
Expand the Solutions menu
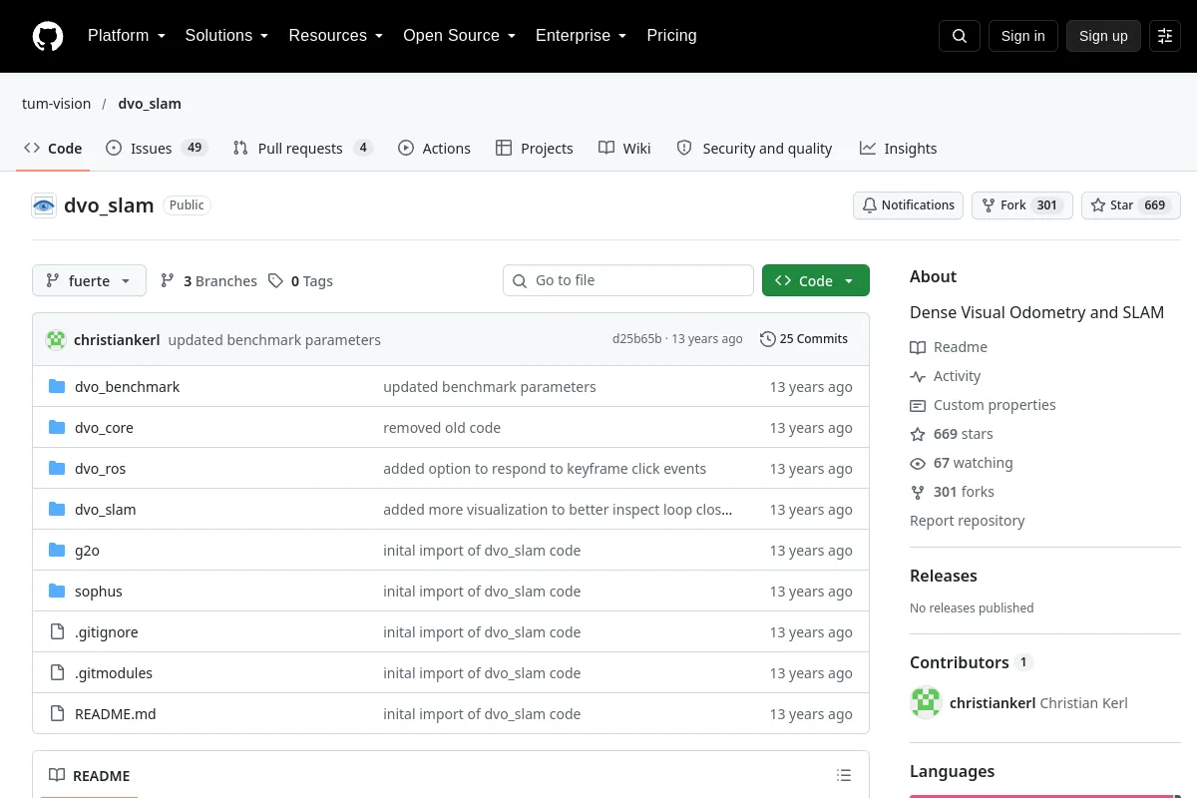point(226,36)
